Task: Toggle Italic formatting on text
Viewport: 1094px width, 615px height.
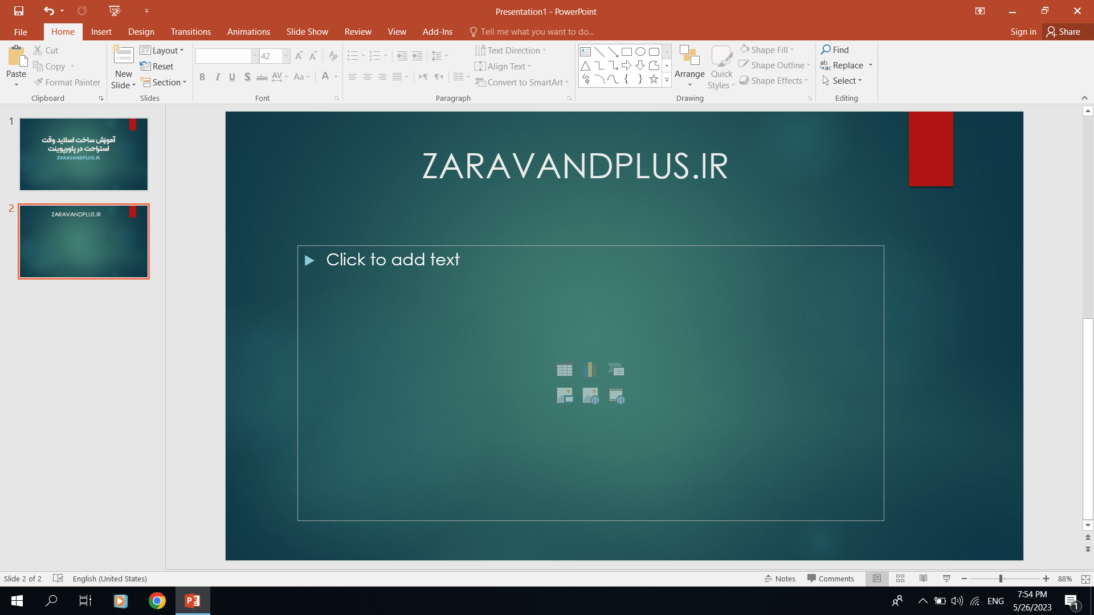Action: pos(217,77)
